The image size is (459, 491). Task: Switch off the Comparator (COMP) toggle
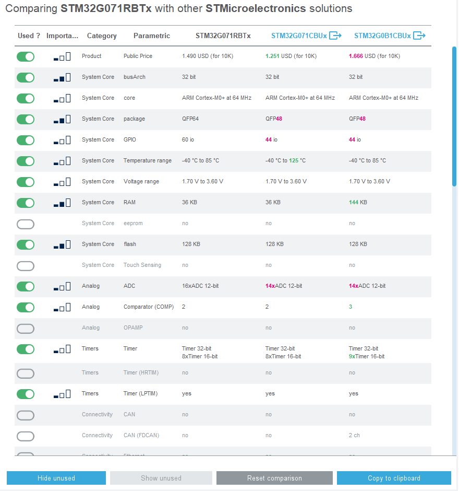(26, 308)
